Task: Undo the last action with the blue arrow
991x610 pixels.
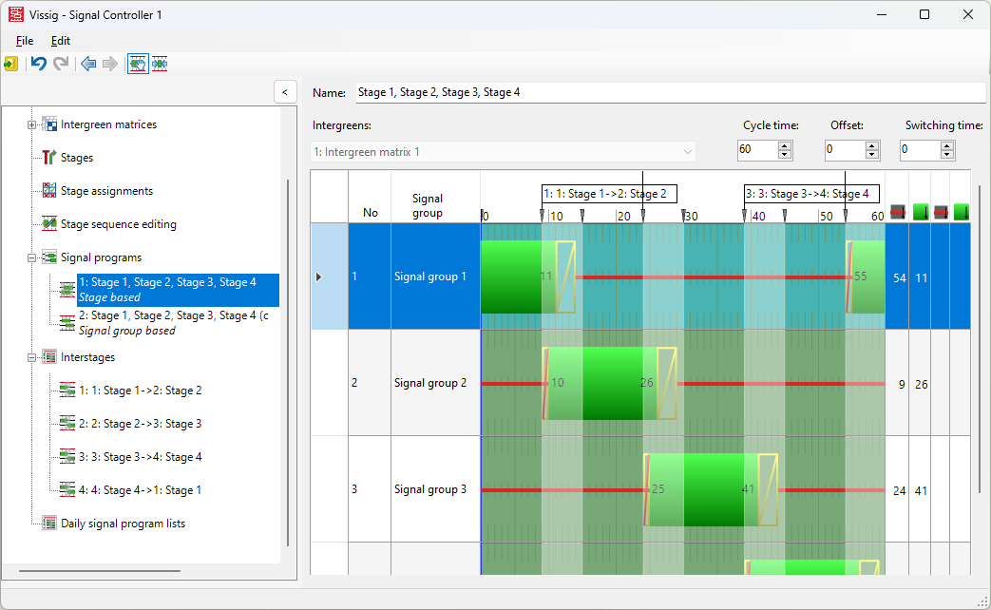Action: (38, 64)
